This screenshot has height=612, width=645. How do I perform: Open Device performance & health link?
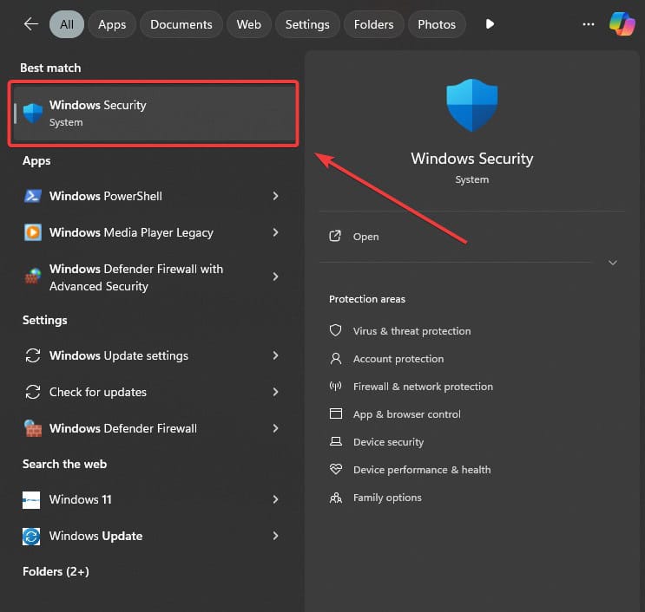(x=422, y=470)
